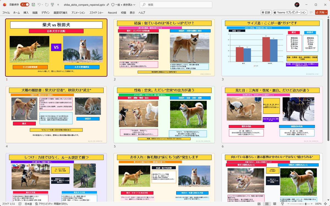Select slide 8 お手入れ thumbnail

(164, 177)
